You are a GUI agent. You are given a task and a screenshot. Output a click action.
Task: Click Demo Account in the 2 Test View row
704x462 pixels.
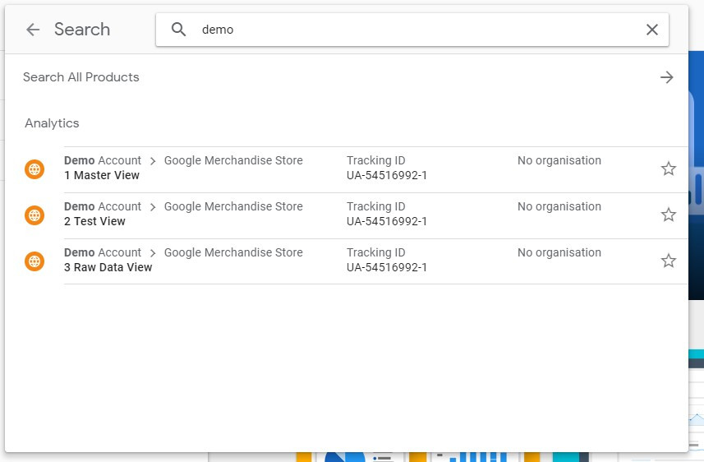[x=103, y=206]
